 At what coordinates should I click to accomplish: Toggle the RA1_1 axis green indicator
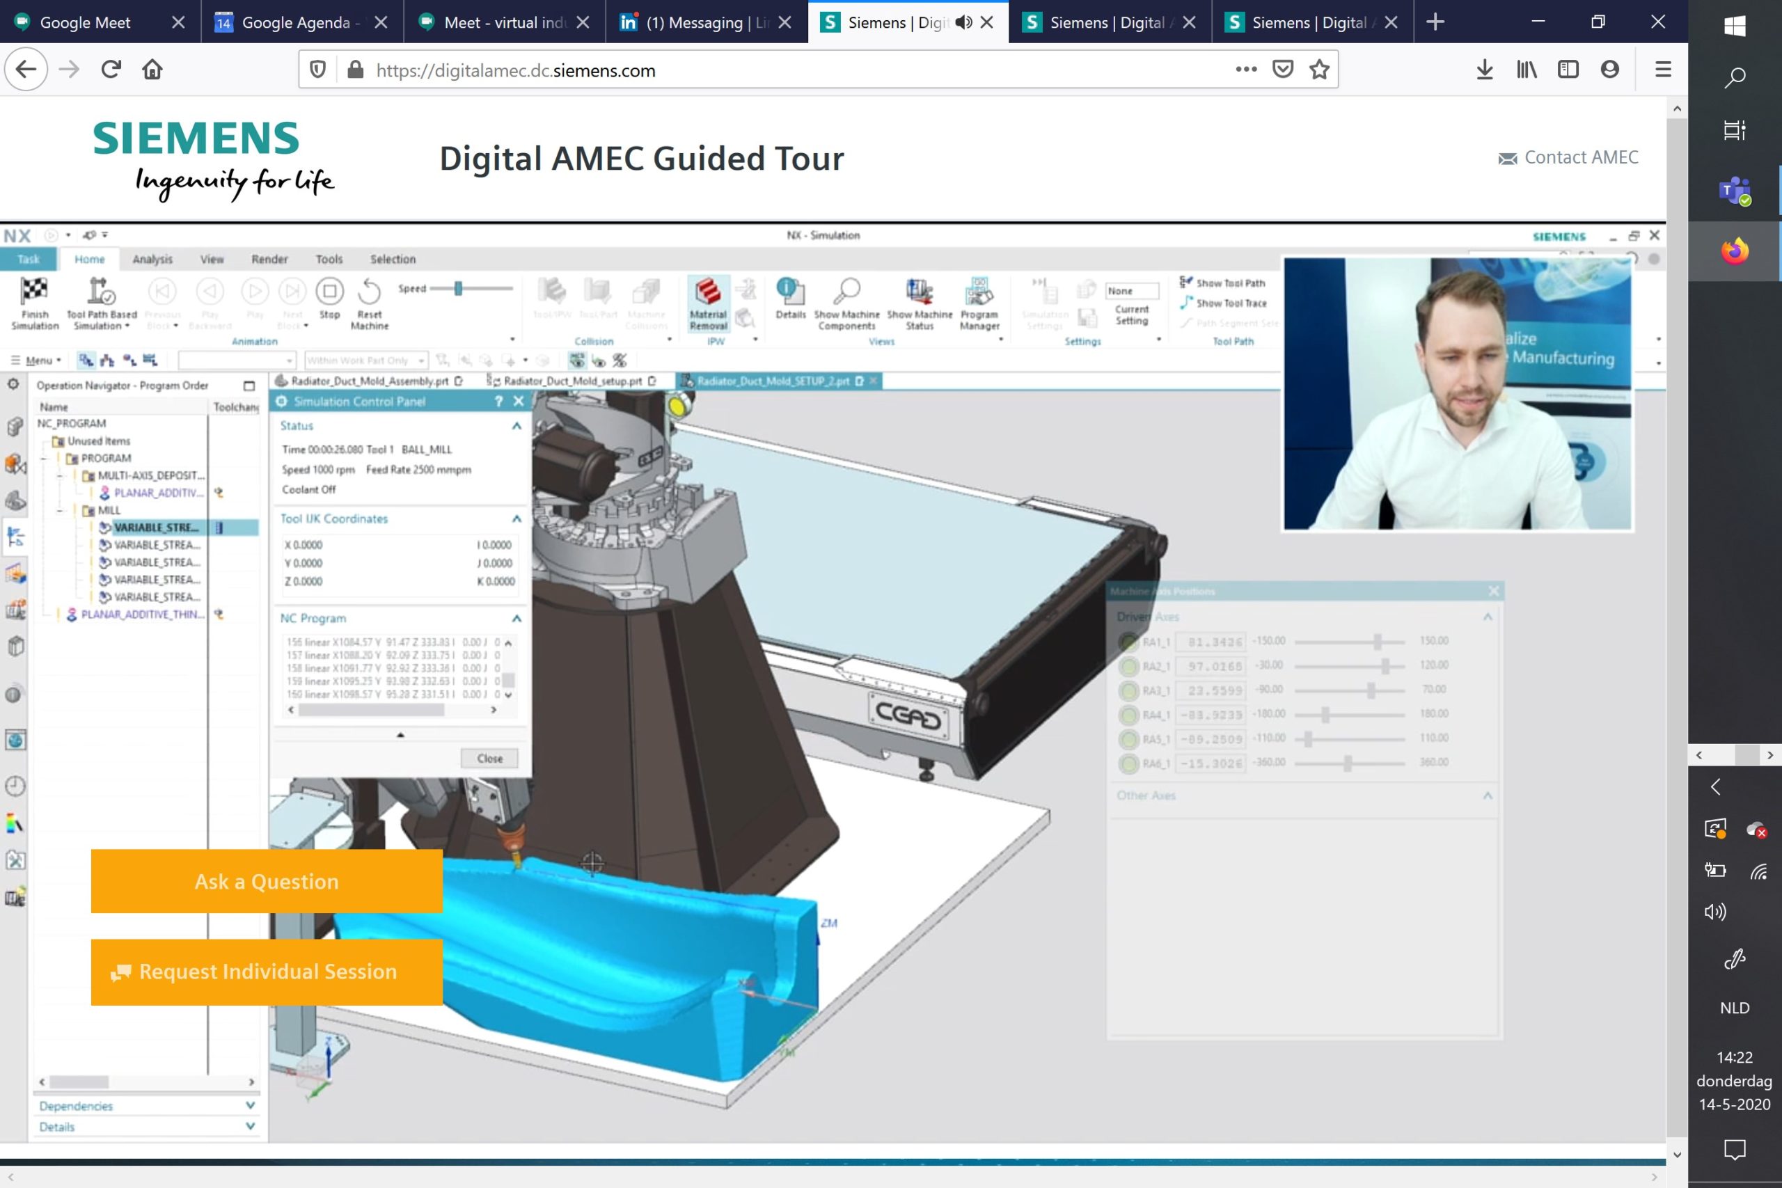tap(1129, 642)
